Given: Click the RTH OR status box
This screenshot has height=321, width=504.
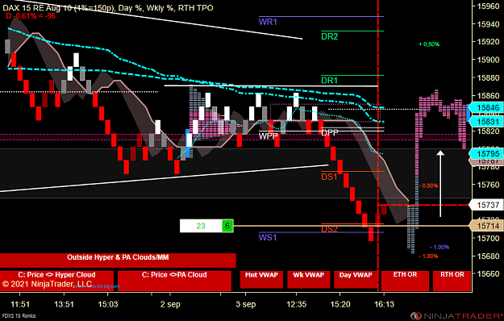Looking at the screenshot, I should (x=452, y=281).
